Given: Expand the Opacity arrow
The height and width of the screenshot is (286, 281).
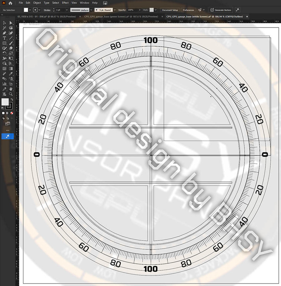Looking at the screenshot, I should click(140, 10).
